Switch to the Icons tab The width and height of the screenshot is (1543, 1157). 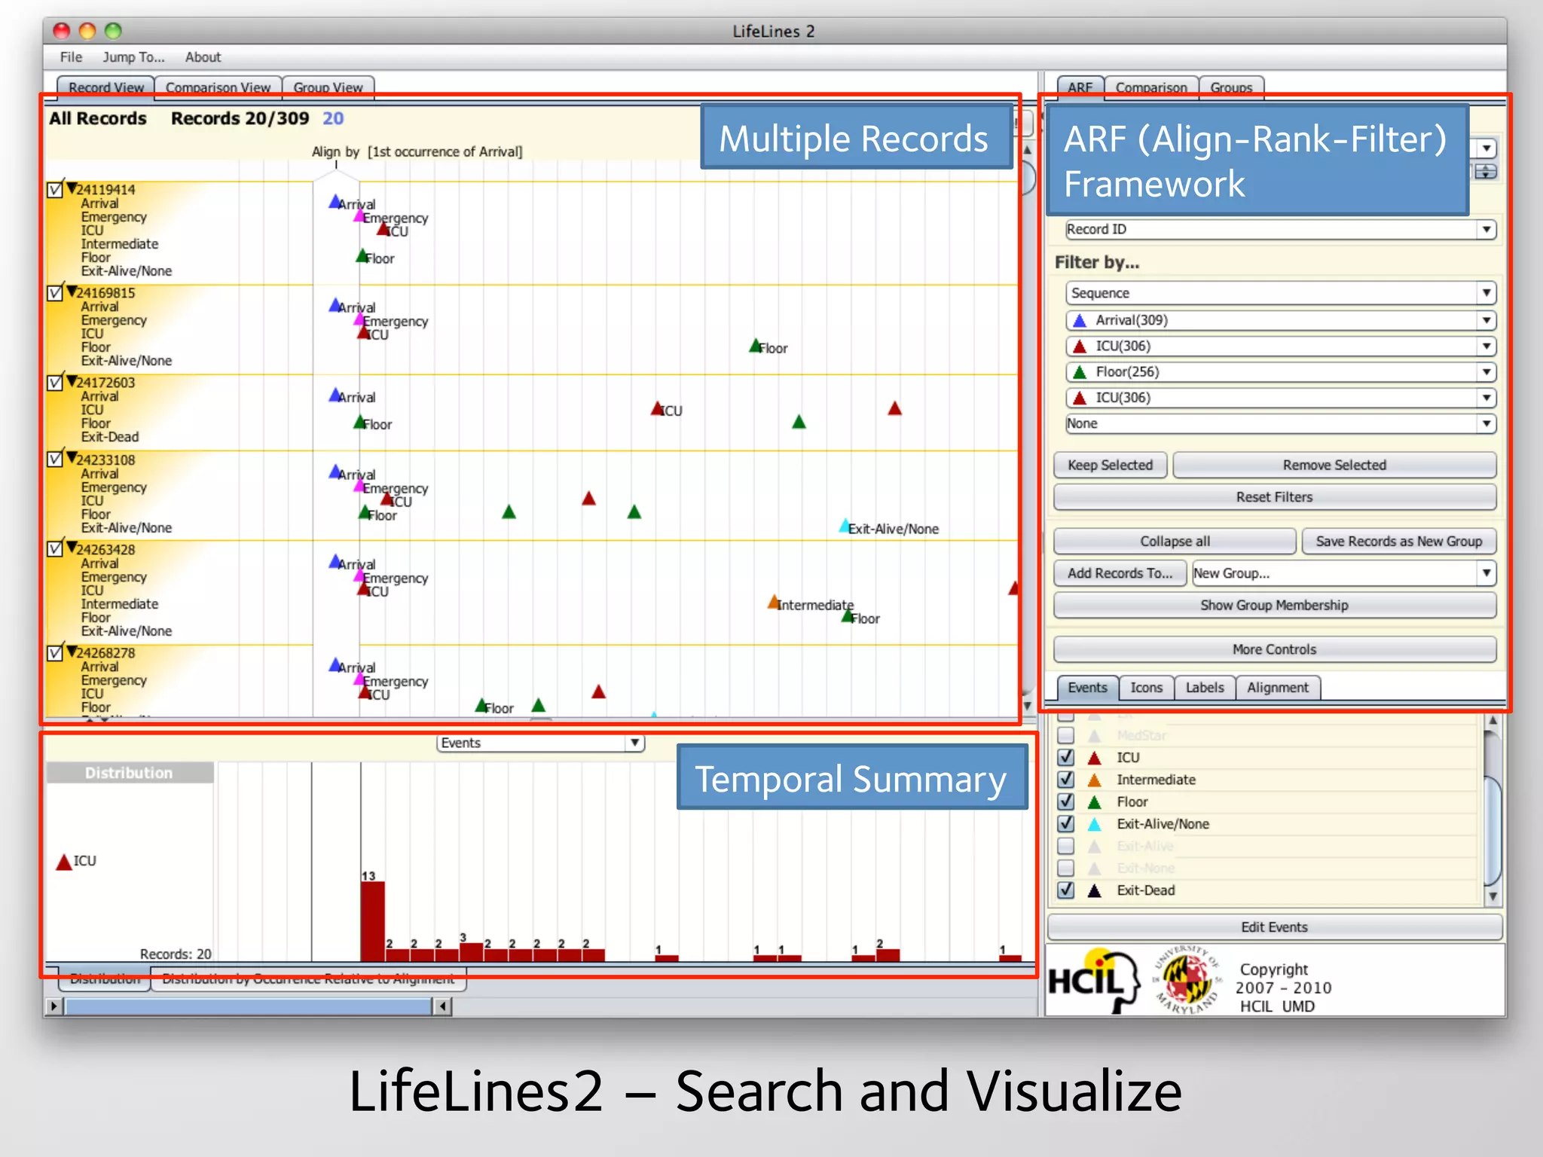pyautogui.click(x=1146, y=687)
